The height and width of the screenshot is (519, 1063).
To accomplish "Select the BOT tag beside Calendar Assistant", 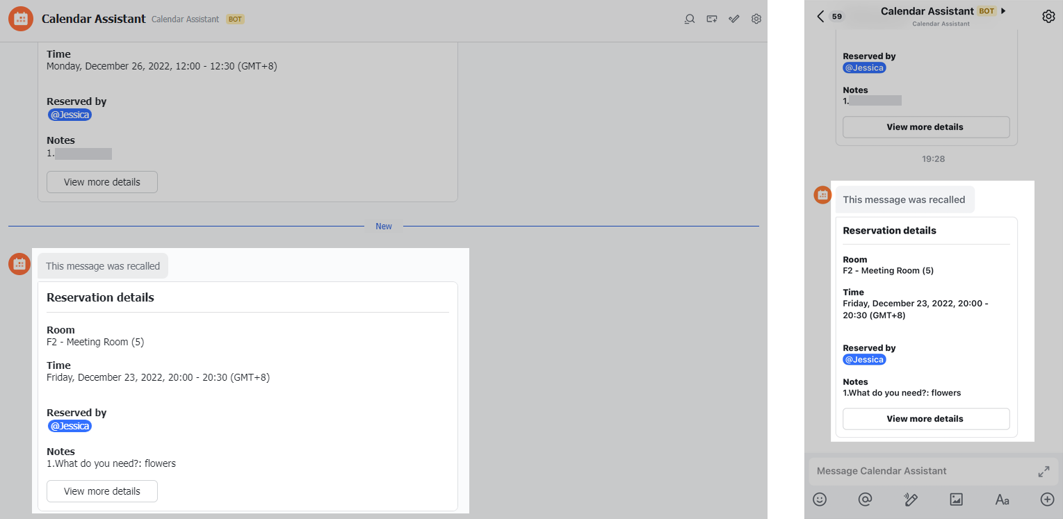I will point(235,19).
